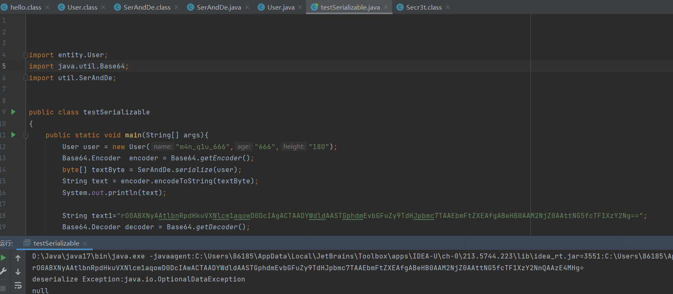Click the Base64 output line in console

pos(308,268)
